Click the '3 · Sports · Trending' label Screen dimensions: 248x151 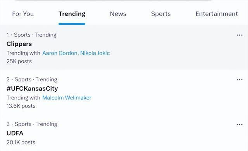(x=32, y=124)
